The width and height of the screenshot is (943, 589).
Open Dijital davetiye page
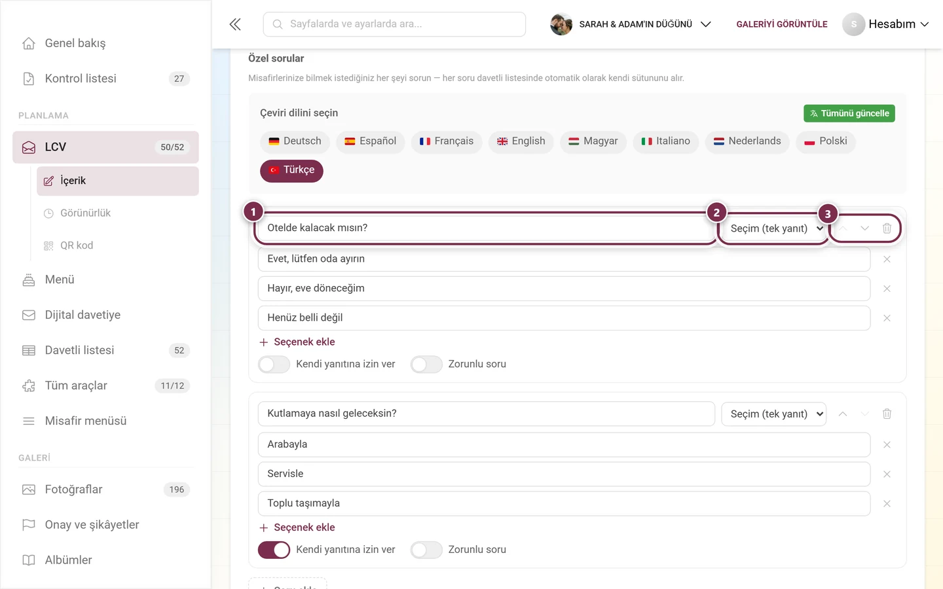[x=105, y=315]
